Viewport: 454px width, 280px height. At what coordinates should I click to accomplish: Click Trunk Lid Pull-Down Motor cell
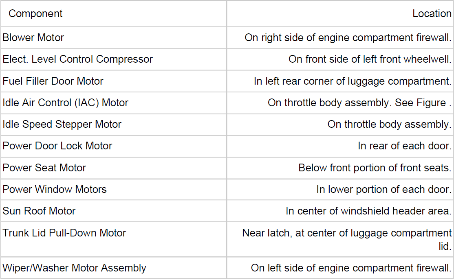tap(64, 233)
